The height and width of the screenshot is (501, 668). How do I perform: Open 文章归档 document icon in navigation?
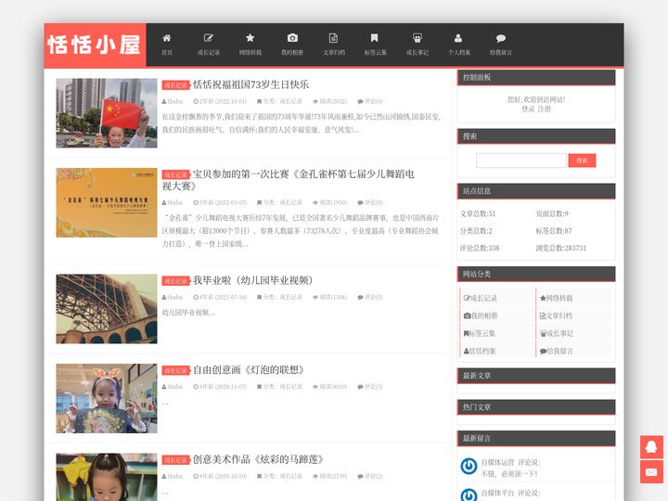(334, 45)
